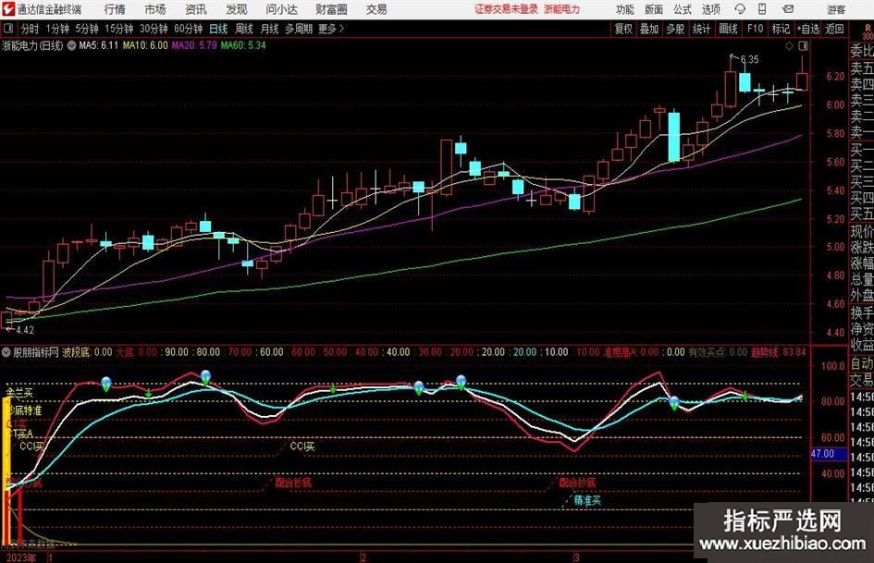Switch to 1分钟 period tab
This screenshot has width=874, height=563.
[x=57, y=29]
